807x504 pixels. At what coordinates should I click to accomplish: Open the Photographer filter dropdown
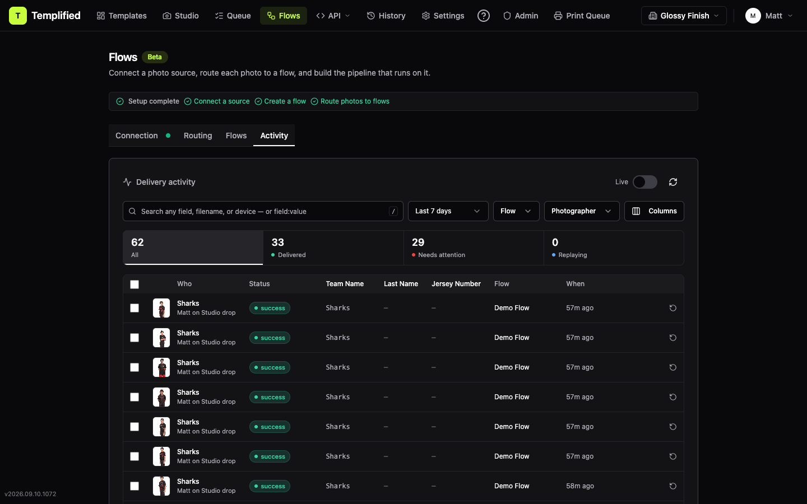[x=582, y=211]
